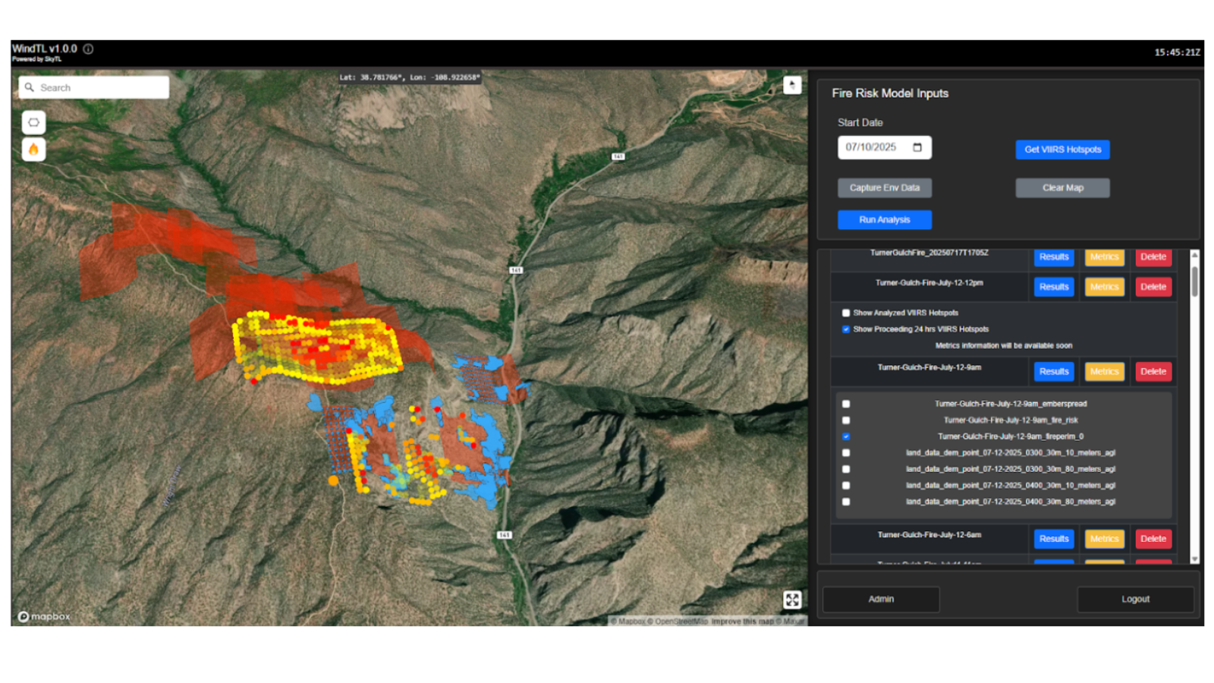The width and height of the screenshot is (1214, 683).
Task: Enable 0300_30m_10_meters_agl land data layer
Action: (846, 453)
